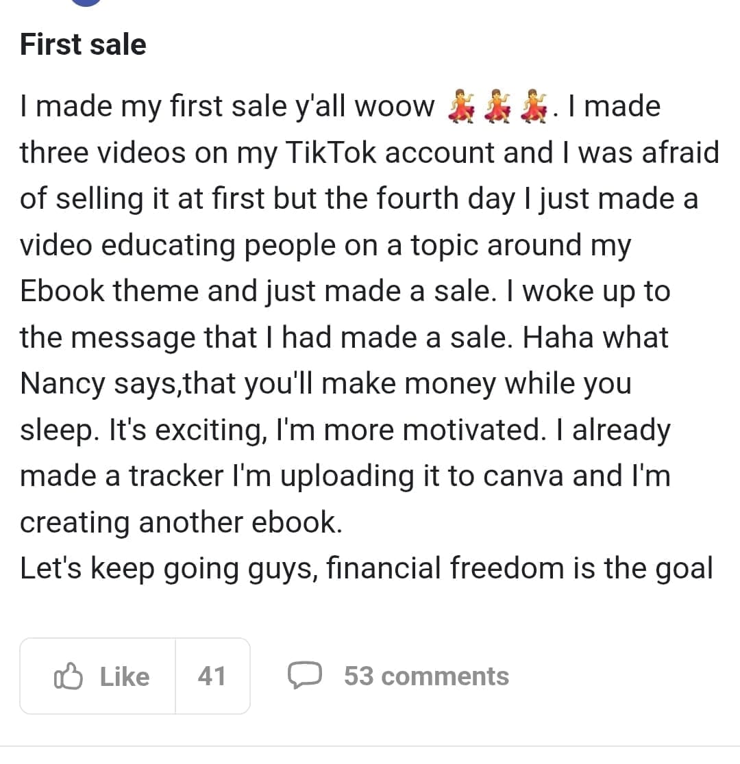Select the "First sale" post title

point(83,44)
